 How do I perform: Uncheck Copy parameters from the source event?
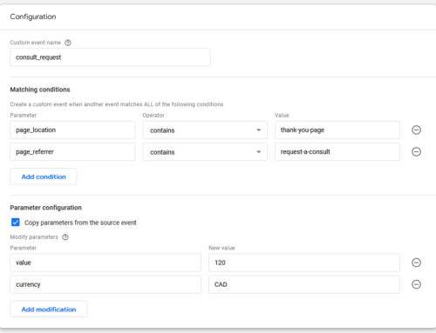point(16,223)
